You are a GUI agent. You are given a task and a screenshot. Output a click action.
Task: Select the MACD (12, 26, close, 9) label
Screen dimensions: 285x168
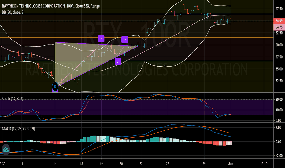18,129
